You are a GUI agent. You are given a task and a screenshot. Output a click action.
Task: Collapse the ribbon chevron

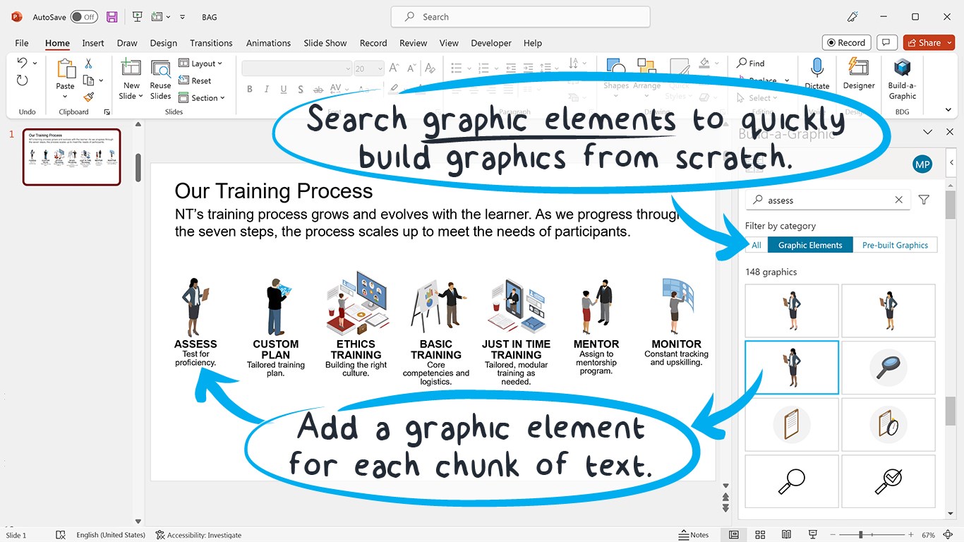(948, 110)
